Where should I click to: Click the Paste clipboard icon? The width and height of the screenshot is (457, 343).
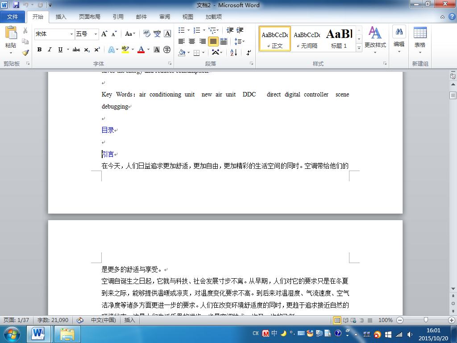[x=11, y=32]
